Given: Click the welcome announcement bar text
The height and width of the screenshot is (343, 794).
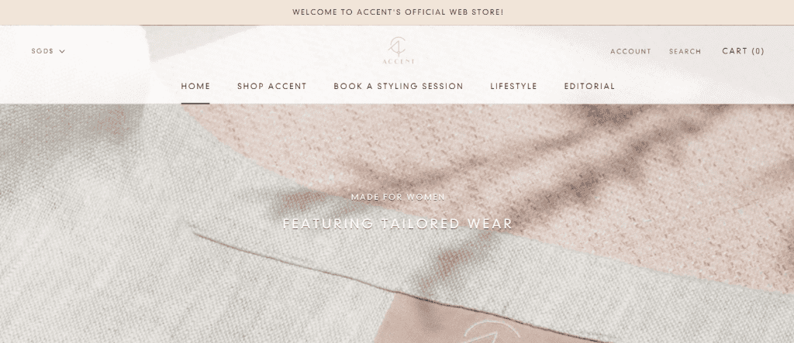Looking at the screenshot, I should coord(398,12).
